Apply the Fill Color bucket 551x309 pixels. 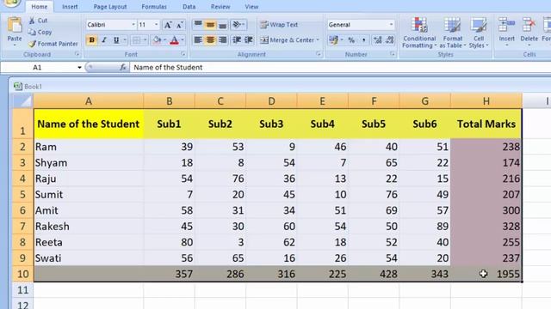[157, 40]
